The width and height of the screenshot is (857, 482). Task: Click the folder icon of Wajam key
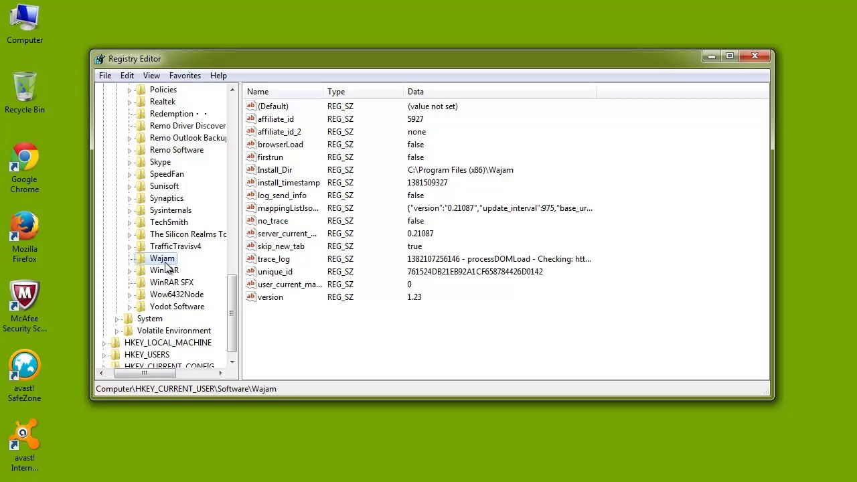(141, 258)
